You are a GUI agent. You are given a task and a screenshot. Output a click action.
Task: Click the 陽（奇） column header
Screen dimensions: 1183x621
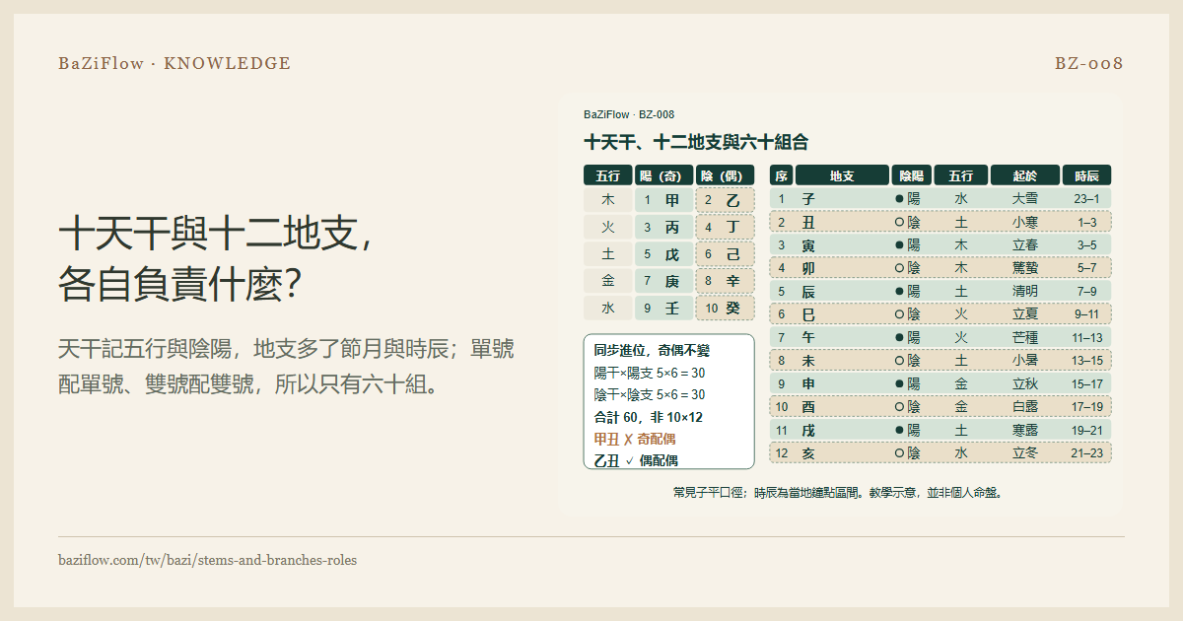[x=663, y=175]
